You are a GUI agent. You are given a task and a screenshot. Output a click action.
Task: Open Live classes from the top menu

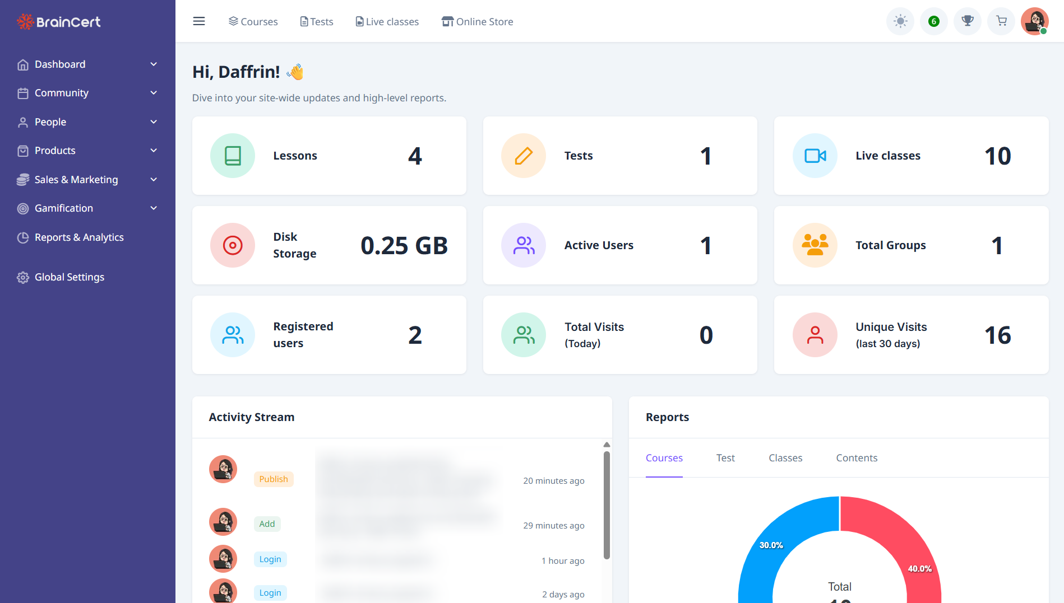point(386,21)
